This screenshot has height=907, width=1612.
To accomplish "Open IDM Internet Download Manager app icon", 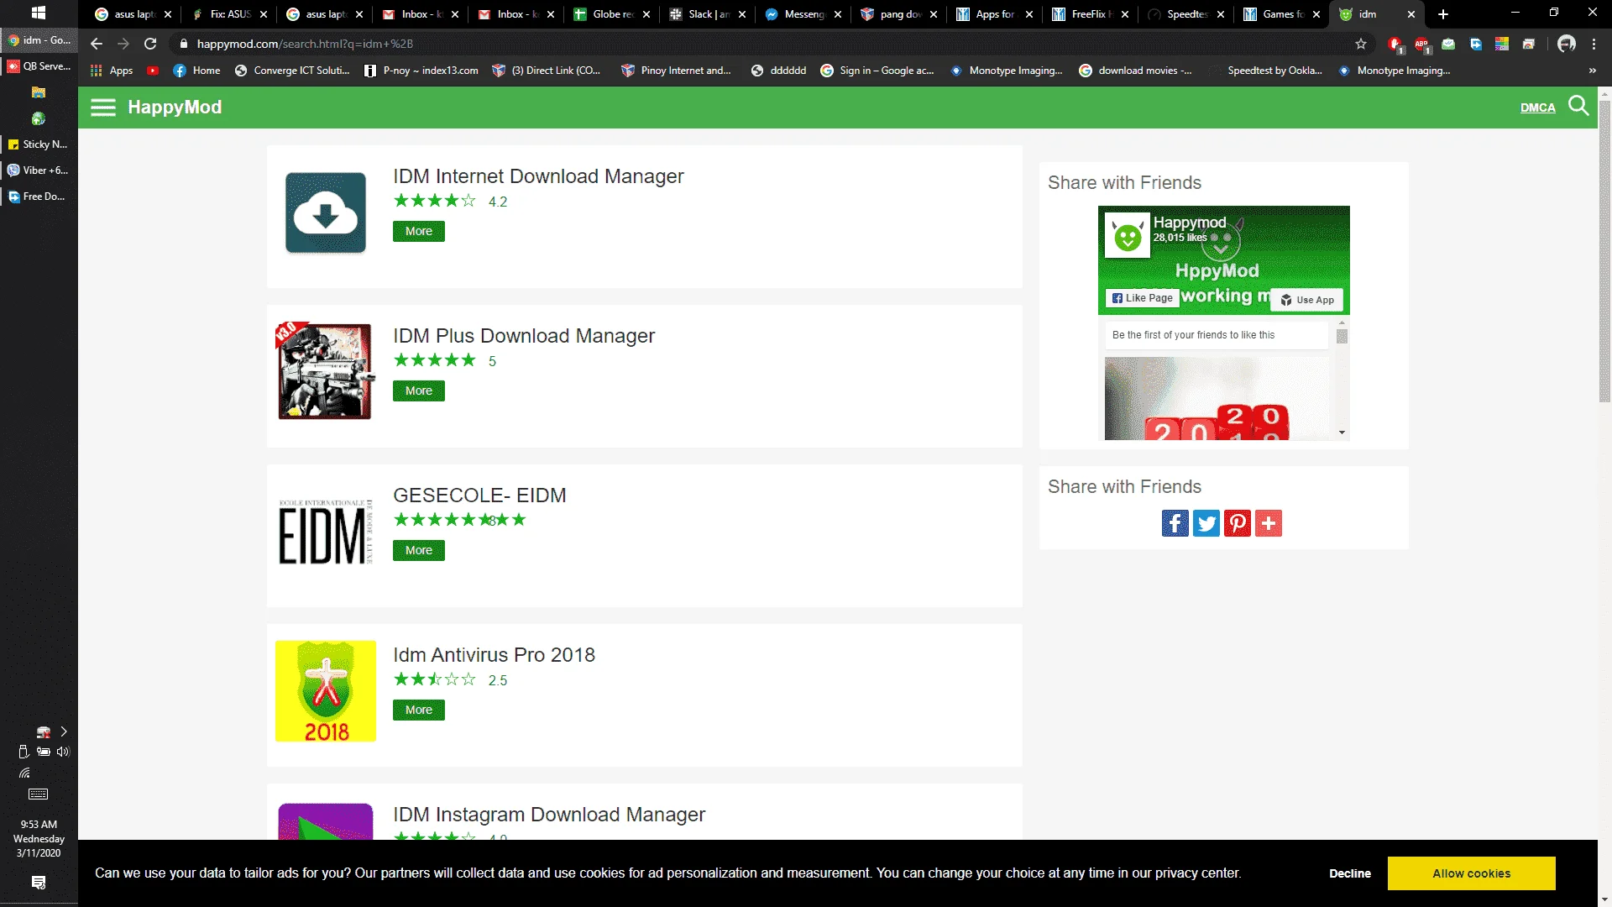I will [x=326, y=212].
